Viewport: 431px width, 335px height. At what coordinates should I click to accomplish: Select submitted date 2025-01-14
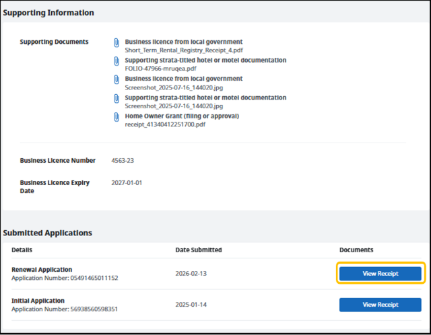[191, 305]
